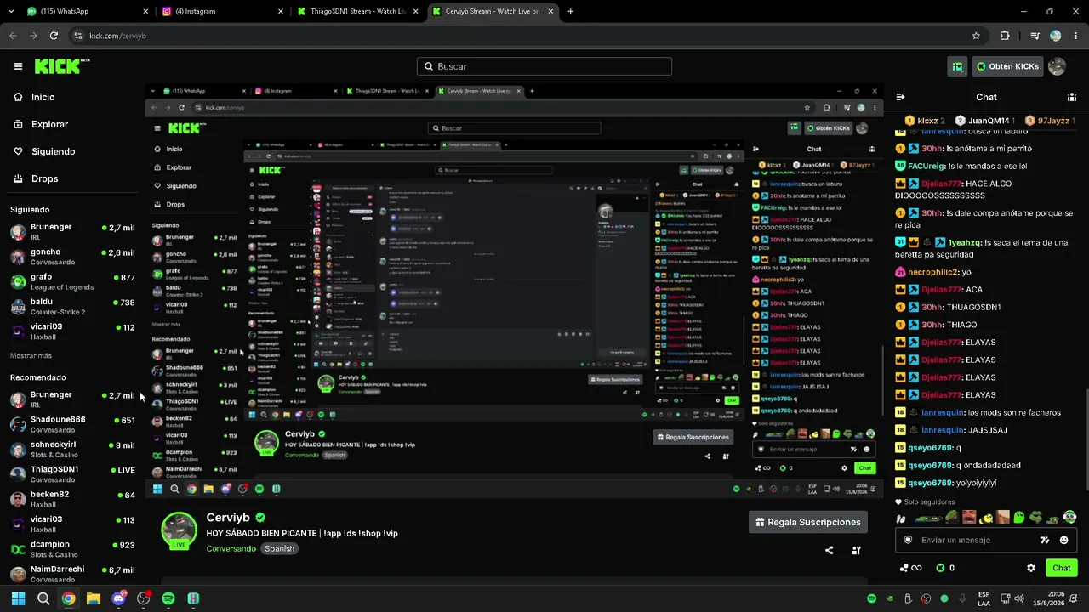This screenshot has width=1089, height=612.
Task: Open Spotify from the taskbar
Action: (168, 598)
